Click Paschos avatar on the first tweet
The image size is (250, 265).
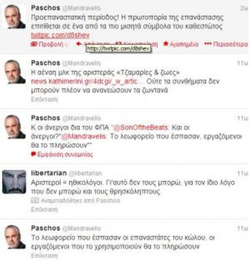[x=14, y=17]
